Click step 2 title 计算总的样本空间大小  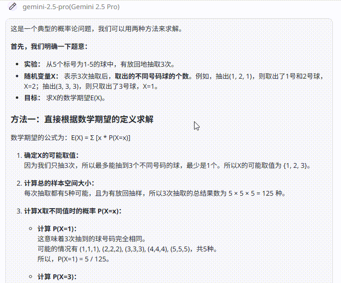point(59,183)
